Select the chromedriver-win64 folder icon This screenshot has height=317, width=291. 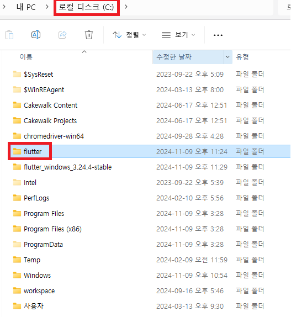17,136
